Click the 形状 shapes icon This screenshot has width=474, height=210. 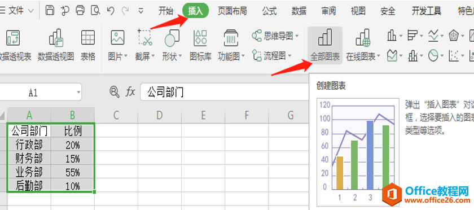[x=172, y=38]
